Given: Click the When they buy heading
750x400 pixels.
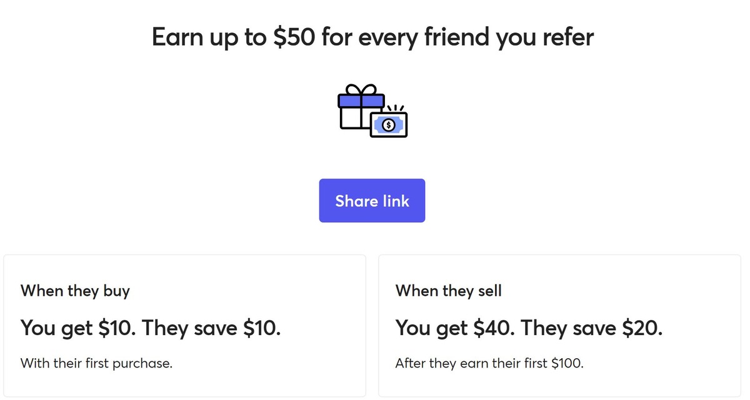Looking at the screenshot, I should pos(75,291).
